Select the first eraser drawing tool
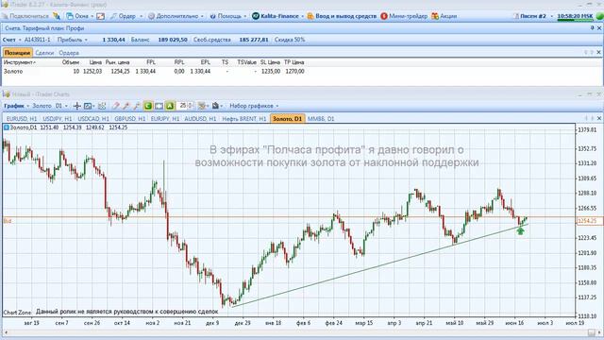This screenshot has width=604, height=340. [115, 106]
